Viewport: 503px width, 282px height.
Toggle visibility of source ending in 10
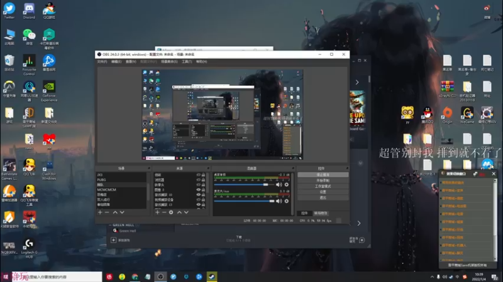(198, 194)
